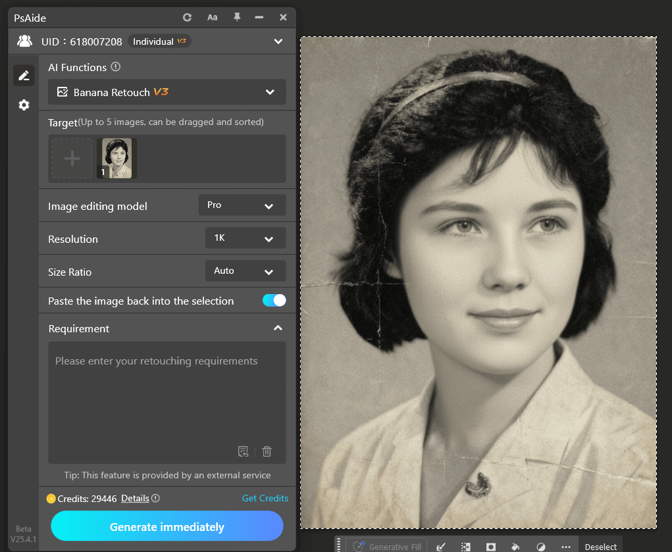
Task: Clear the requirement text using the trash icon
Action: click(267, 451)
